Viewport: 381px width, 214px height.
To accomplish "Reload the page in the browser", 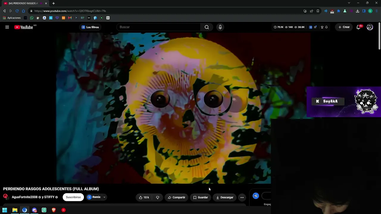I will 17,11.
